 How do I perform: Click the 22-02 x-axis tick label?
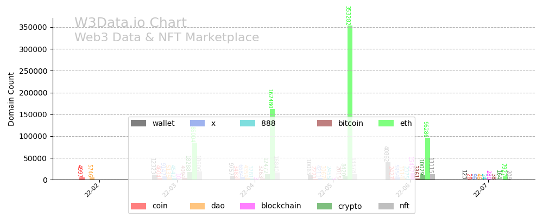tap(92, 190)
